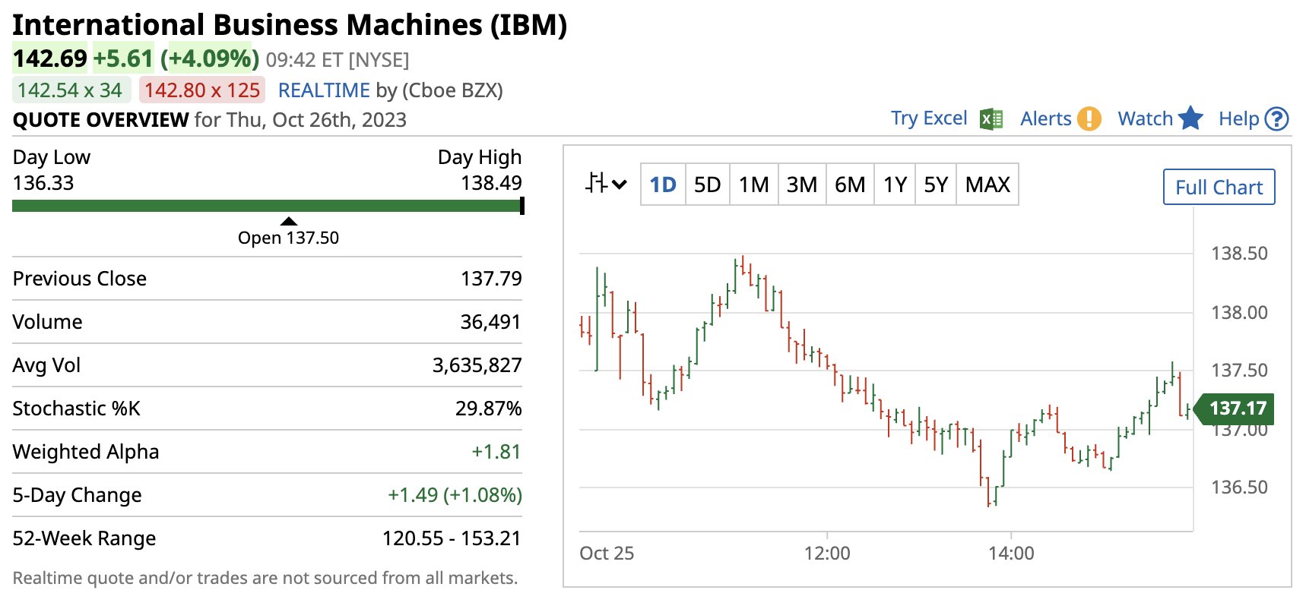This screenshot has width=1306, height=609.
Task: Click the 52-Week Range label
Action: [84, 538]
